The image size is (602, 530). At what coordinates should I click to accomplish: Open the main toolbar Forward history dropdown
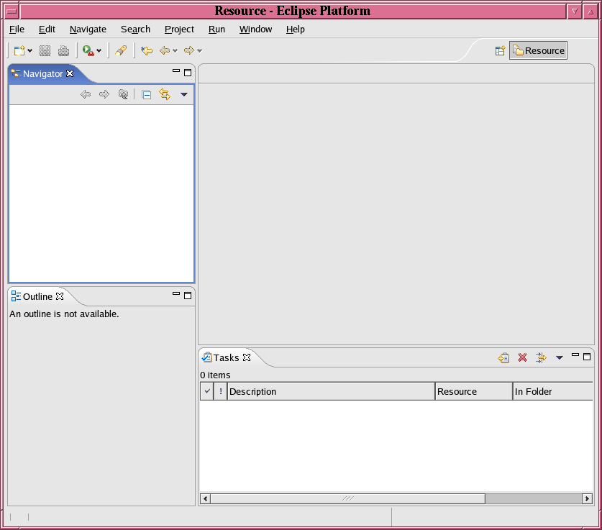200,50
